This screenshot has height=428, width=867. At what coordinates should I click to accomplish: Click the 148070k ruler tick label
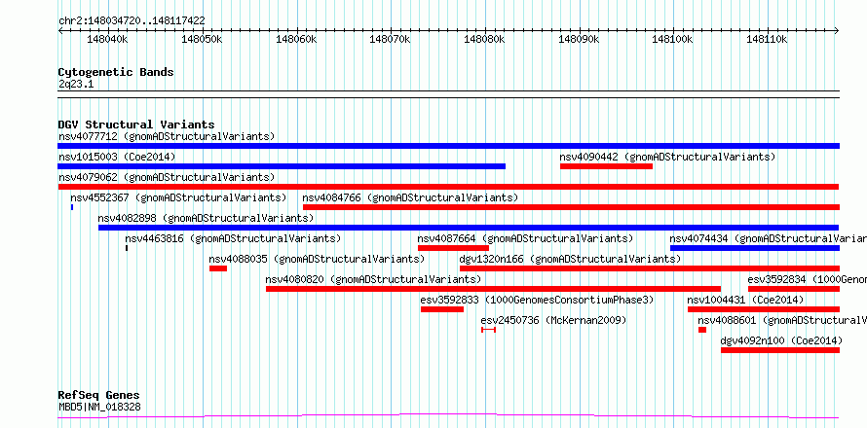[x=391, y=40]
